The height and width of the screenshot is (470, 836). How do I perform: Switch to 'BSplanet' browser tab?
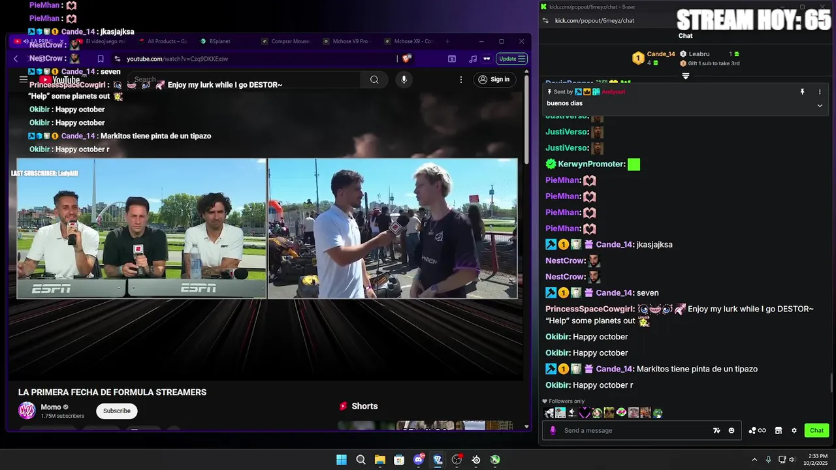click(219, 41)
